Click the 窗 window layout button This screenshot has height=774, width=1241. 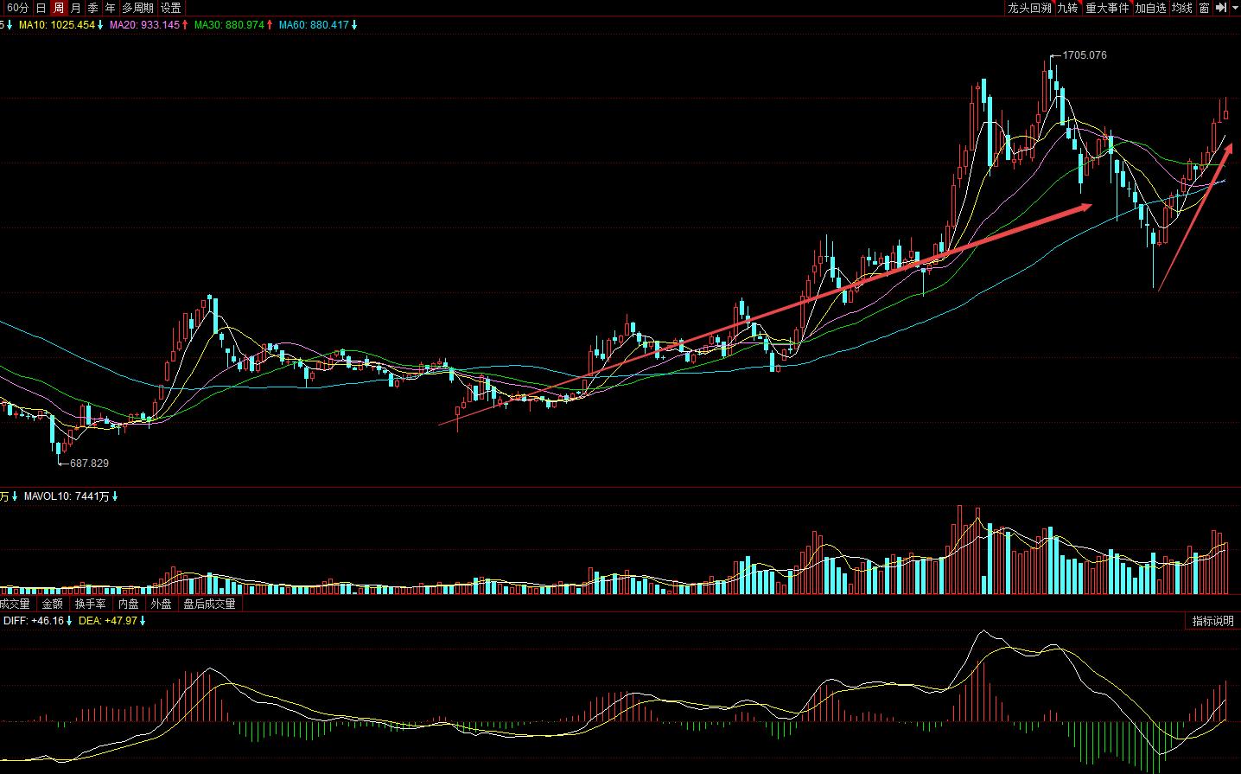(x=1204, y=8)
